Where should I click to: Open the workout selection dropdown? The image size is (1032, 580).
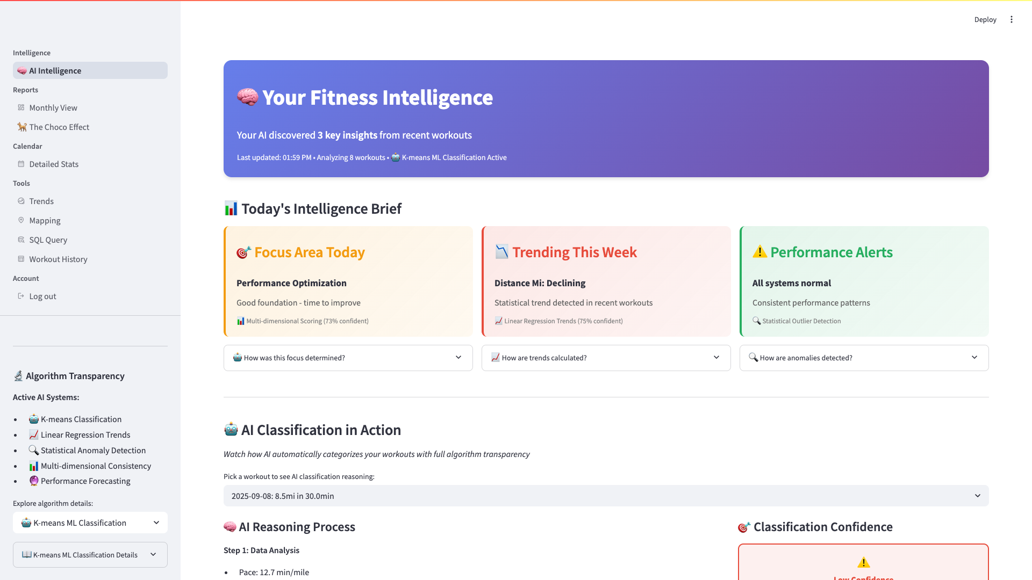click(x=606, y=496)
